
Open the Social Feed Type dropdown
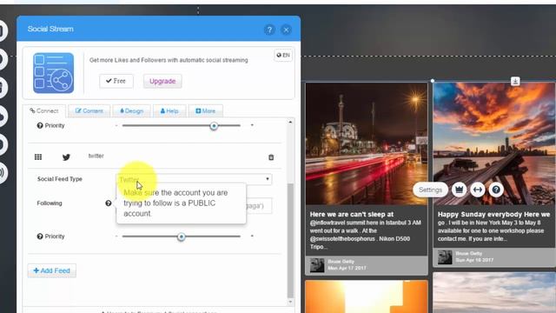195,179
